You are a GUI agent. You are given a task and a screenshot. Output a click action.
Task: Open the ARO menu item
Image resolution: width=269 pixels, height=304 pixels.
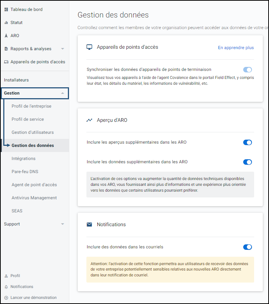pos(15,36)
